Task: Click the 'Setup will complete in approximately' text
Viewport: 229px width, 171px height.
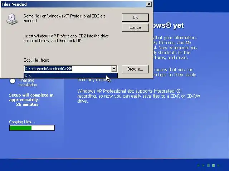Action: pos(31,97)
